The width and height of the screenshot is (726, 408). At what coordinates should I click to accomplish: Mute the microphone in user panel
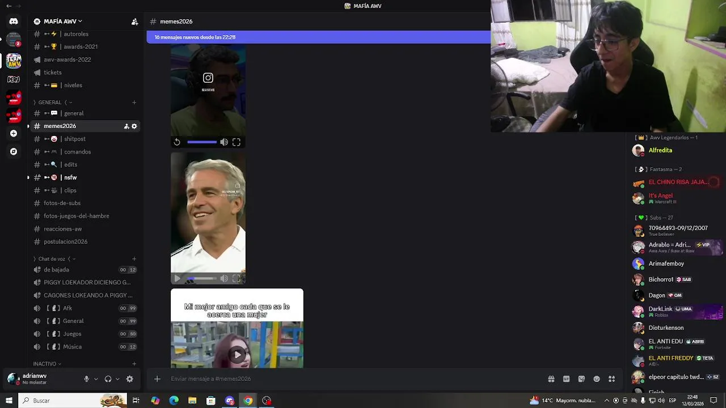pos(87,379)
